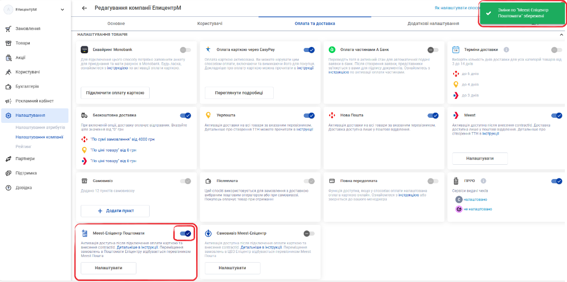Open Замовлення cart icon in sidebar

pyautogui.click(x=8, y=29)
